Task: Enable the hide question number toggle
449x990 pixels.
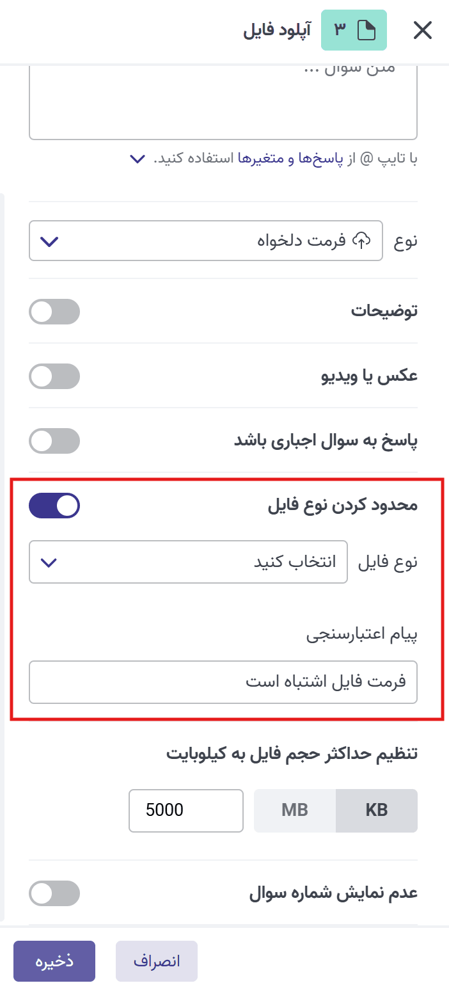Action: pos(54,893)
